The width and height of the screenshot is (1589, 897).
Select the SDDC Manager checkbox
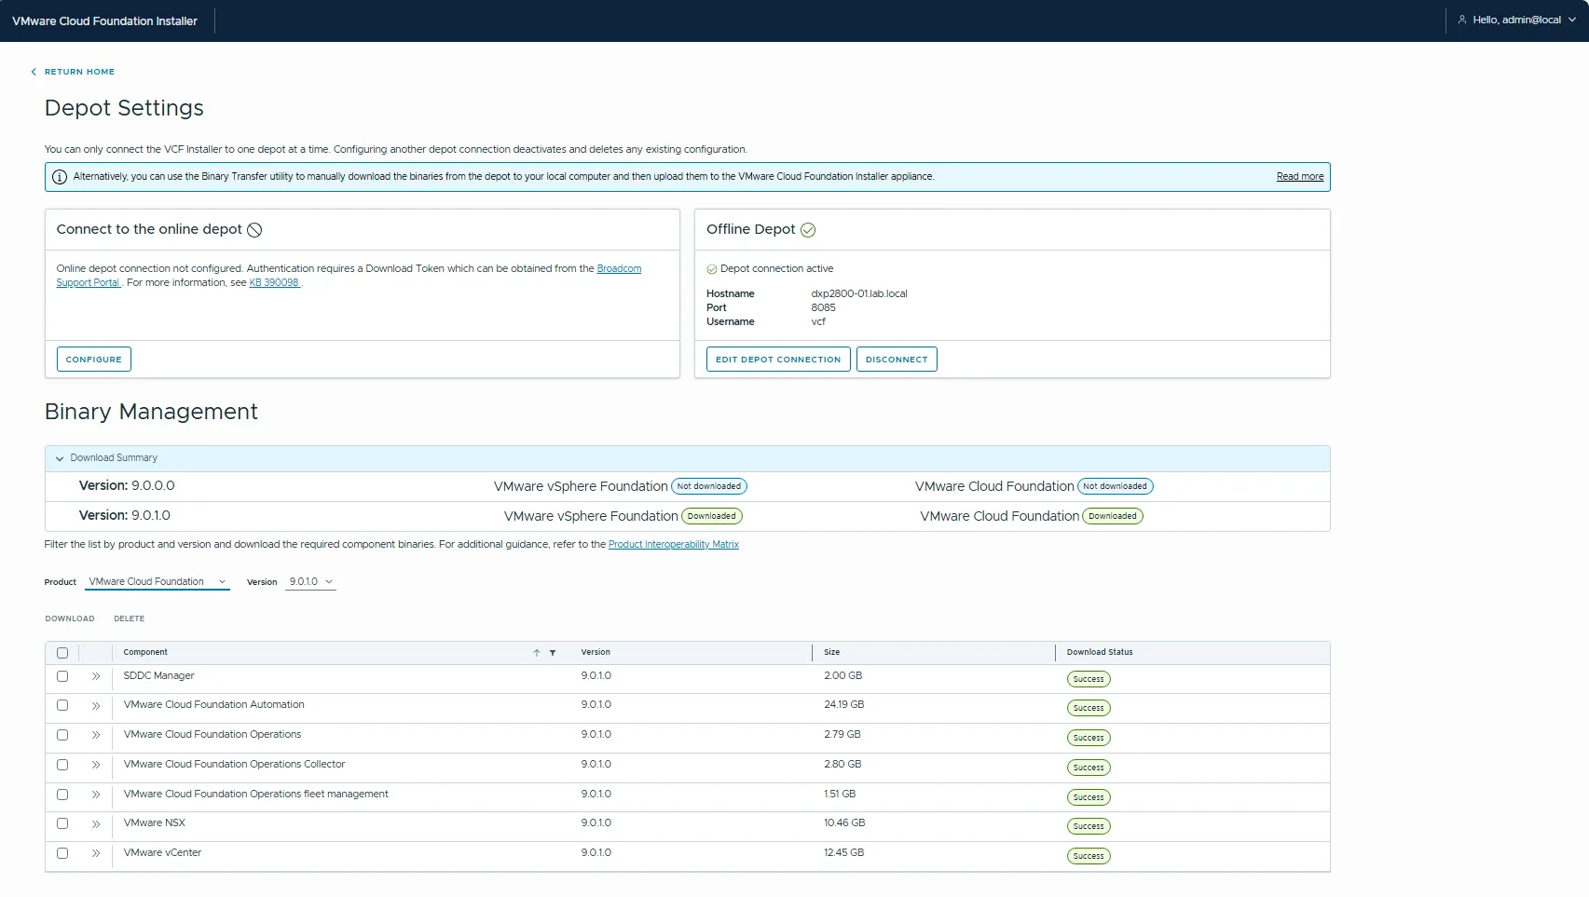[62, 676]
